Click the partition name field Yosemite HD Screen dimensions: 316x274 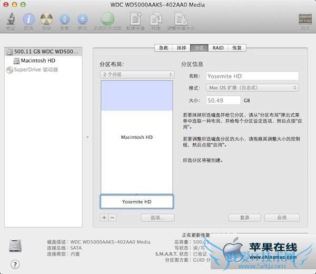click(x=252, y=76)
